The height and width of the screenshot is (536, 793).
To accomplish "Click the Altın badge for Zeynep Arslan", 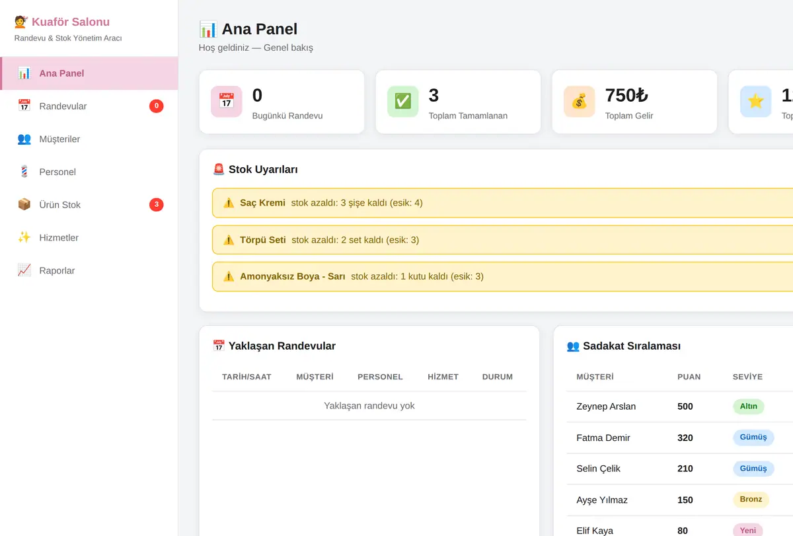I will coord(748,406).
